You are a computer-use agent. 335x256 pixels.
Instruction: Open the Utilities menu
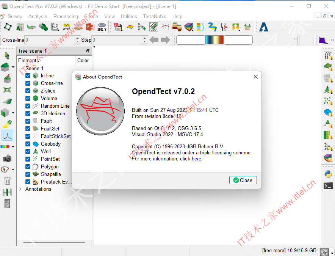[129, 16]
